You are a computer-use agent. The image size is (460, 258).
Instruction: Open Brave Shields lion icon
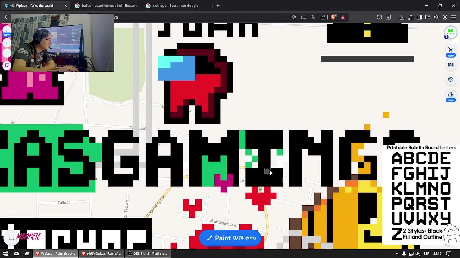pos(333,17)
